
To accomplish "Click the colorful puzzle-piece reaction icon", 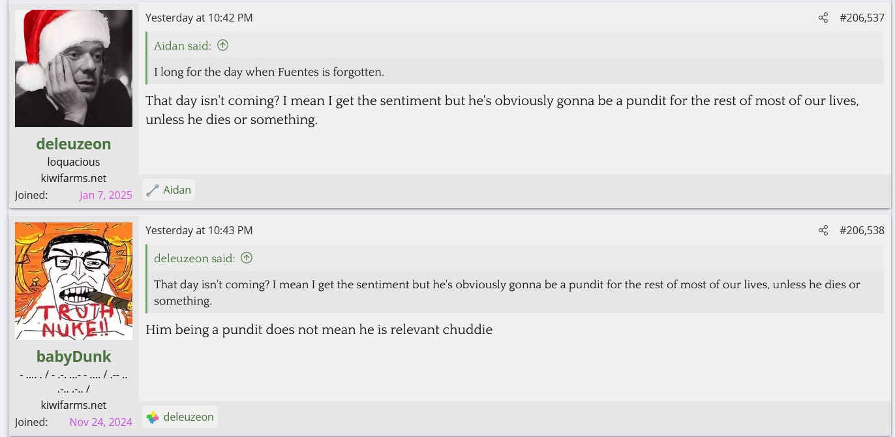I will click(153, 417).
